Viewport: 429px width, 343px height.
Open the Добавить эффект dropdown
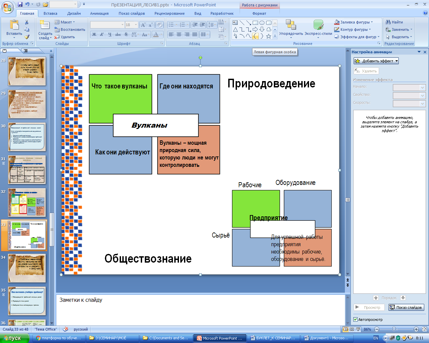click(376, 61)
